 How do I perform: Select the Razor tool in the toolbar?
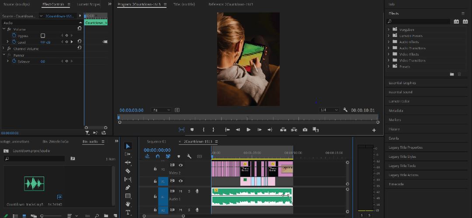coord(128,171)
